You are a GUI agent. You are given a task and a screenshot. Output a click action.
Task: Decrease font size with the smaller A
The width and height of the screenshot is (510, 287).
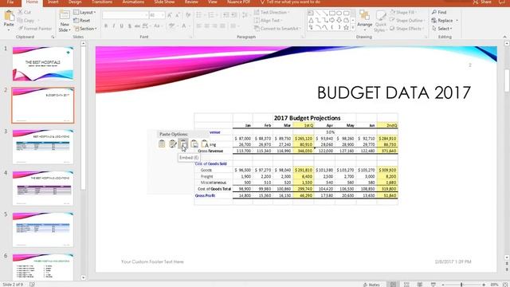178,15
